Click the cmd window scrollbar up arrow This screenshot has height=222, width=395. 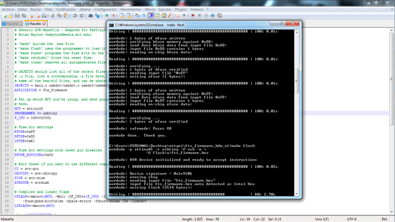click(297, 32)
